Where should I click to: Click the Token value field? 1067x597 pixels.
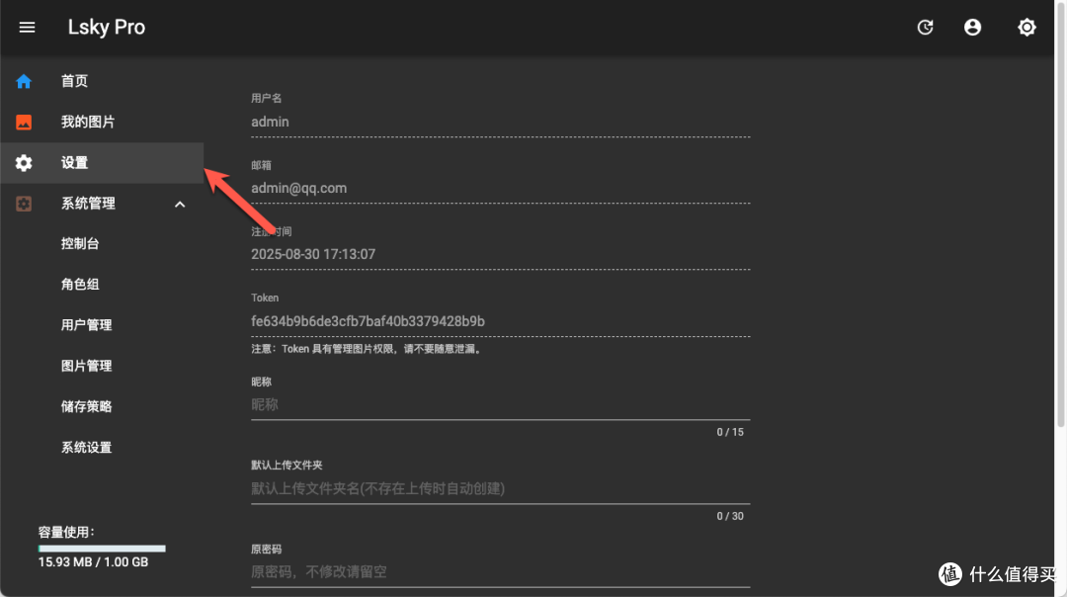tap(500, 321)
